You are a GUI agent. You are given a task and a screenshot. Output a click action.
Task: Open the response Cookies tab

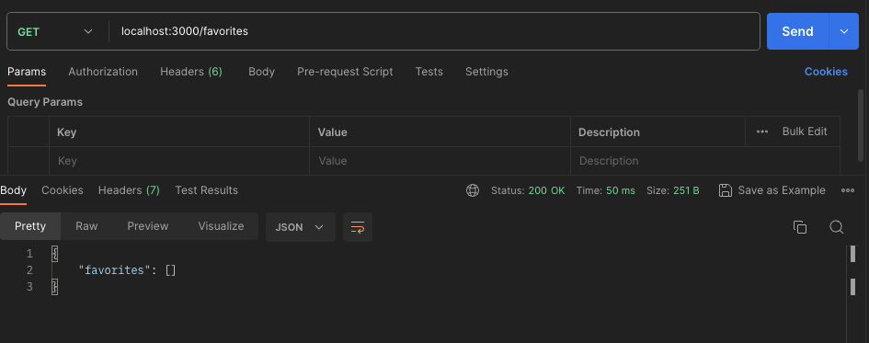[63, 190]
